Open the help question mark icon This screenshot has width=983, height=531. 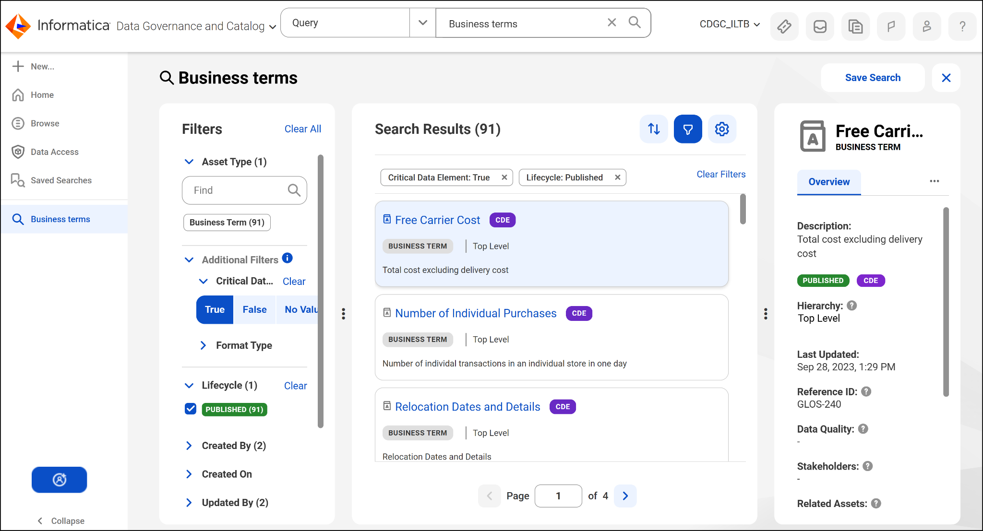click(962, 26)
